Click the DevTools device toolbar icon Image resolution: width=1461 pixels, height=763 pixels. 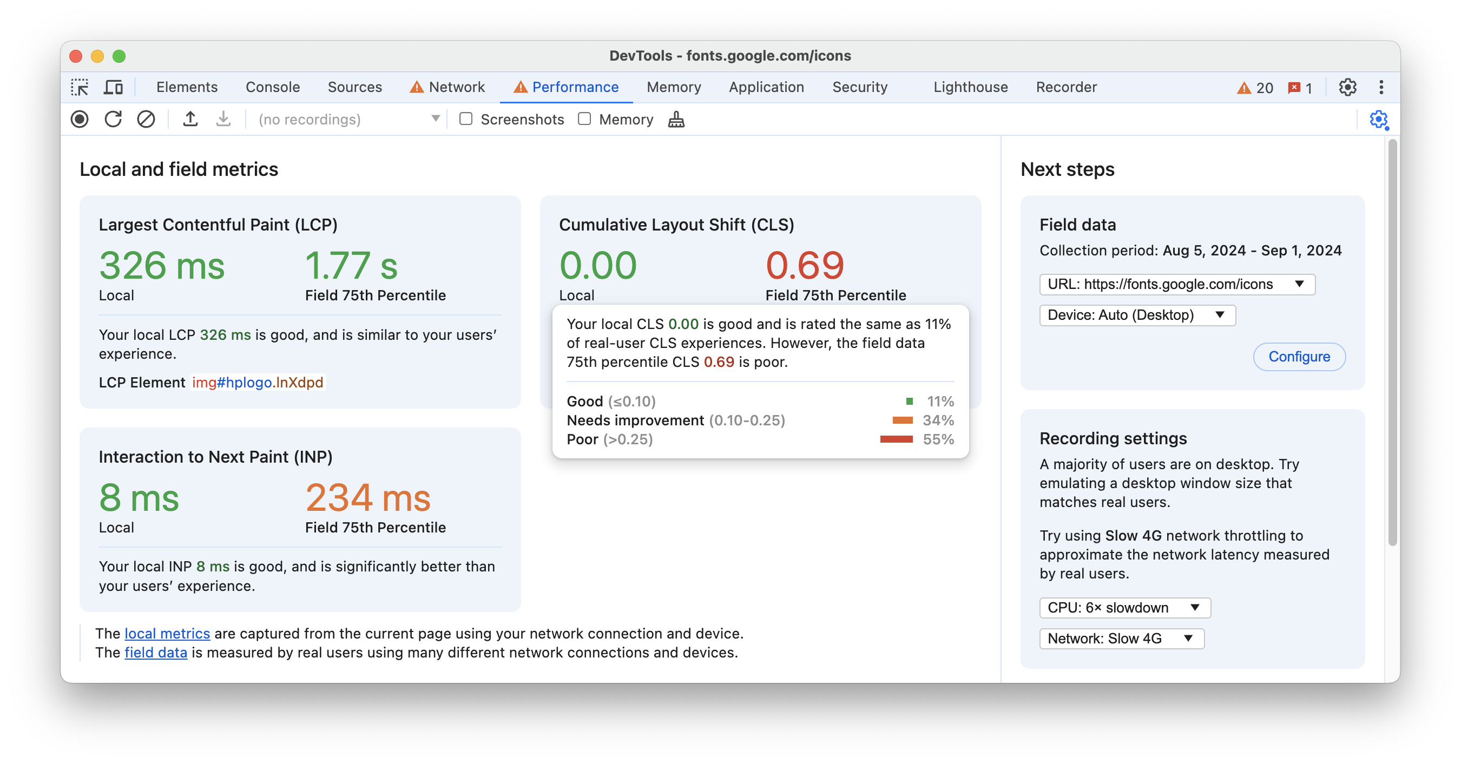113,87
